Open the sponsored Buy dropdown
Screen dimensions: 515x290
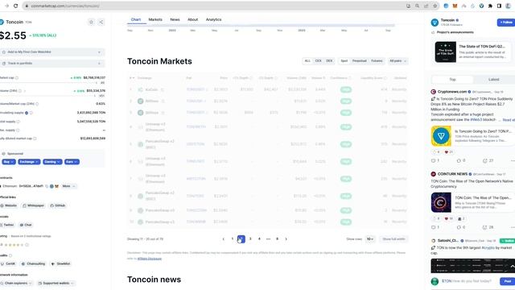pos(9,162)
